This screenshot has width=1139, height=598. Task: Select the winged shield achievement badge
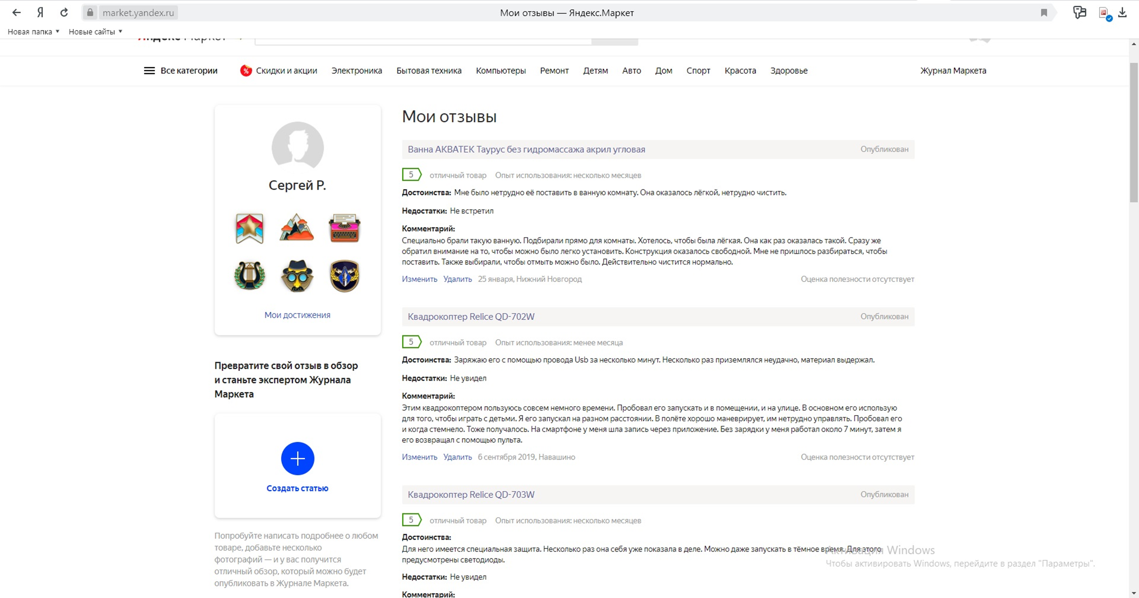point(344,276)
